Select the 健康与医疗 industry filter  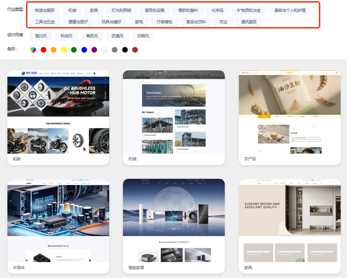pos(78,22)
